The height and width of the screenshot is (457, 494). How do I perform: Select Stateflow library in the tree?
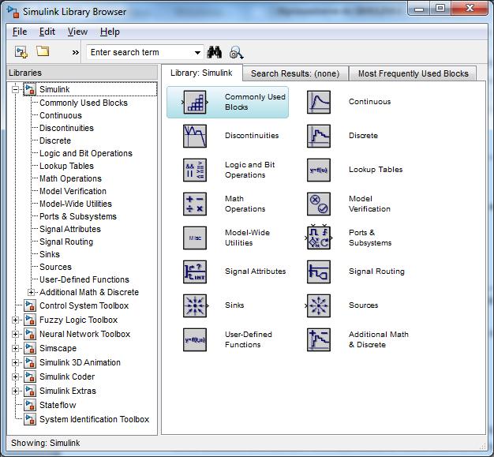click(x=58, y=406)
